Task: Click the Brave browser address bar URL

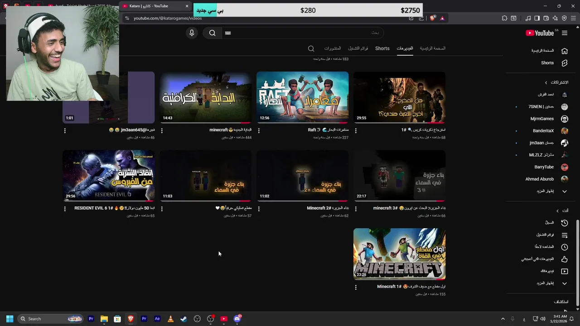Action: tap(168, 18)
